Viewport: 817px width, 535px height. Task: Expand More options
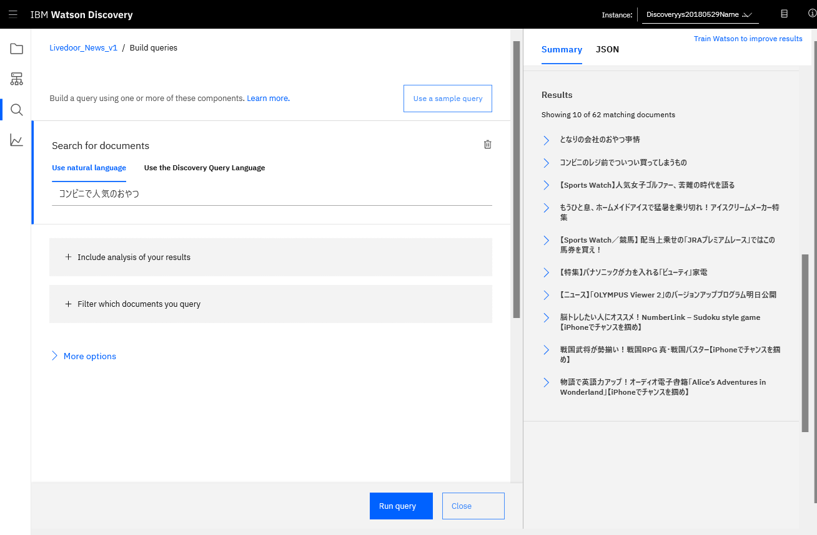84,356
